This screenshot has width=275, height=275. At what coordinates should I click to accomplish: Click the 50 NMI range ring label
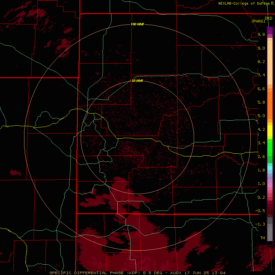pos(137,81)
